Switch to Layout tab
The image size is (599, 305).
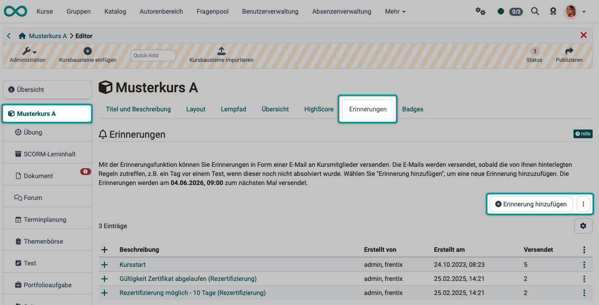pos(196,109)
